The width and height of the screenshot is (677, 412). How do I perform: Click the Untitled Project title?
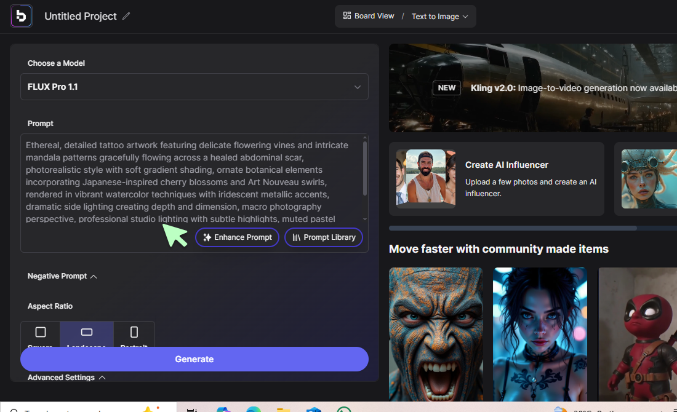(80, 17)
